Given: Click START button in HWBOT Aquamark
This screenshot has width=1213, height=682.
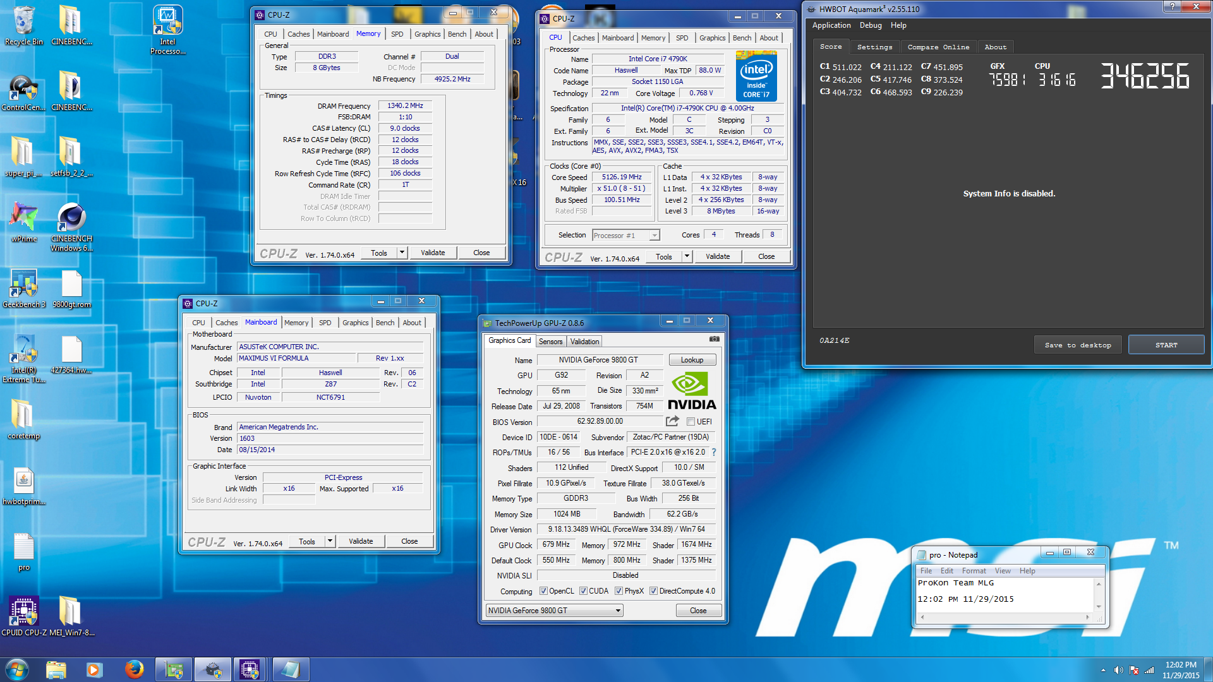Looking at the screenshot, I should pos(1166,345).
